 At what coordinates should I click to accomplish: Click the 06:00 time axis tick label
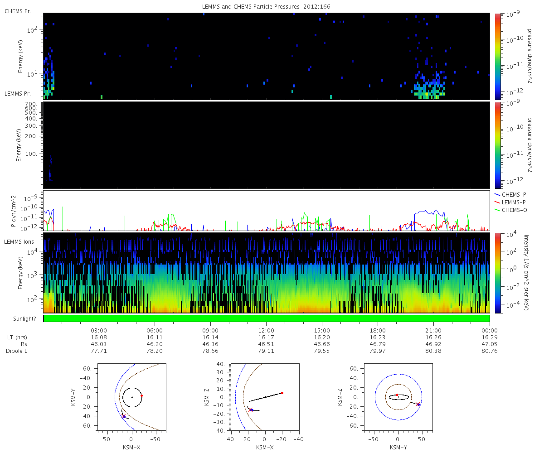click(155, 330)
